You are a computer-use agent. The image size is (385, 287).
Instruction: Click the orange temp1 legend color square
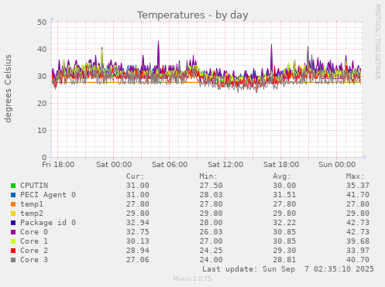click(13, 204)
